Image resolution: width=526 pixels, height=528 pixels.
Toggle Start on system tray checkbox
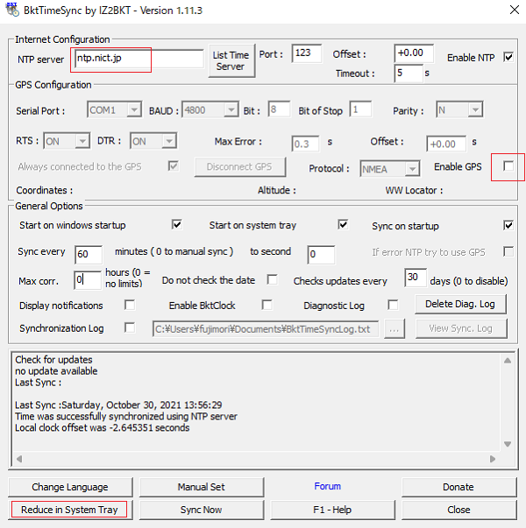click(344, 224)
